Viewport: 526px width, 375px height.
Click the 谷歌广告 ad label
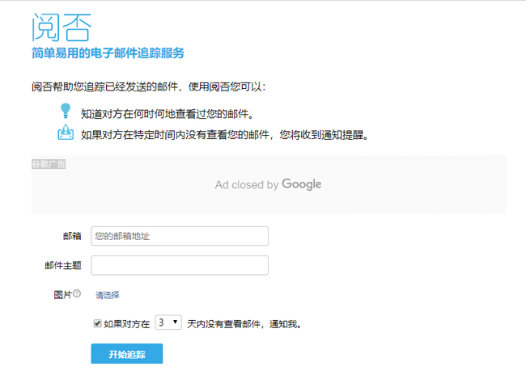click(48, 164)
